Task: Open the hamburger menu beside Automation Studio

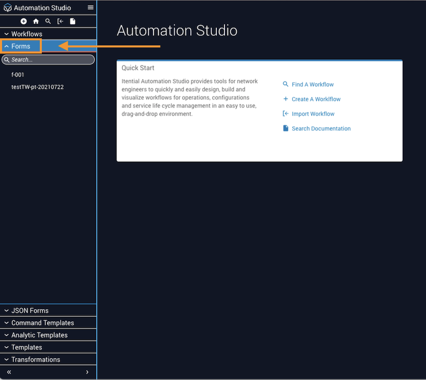Action: [90, 8]
